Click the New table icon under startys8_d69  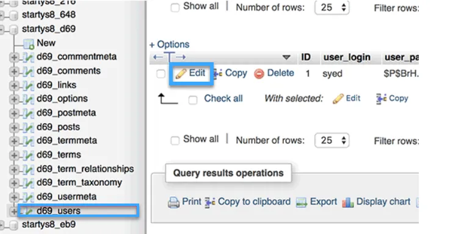29,44
